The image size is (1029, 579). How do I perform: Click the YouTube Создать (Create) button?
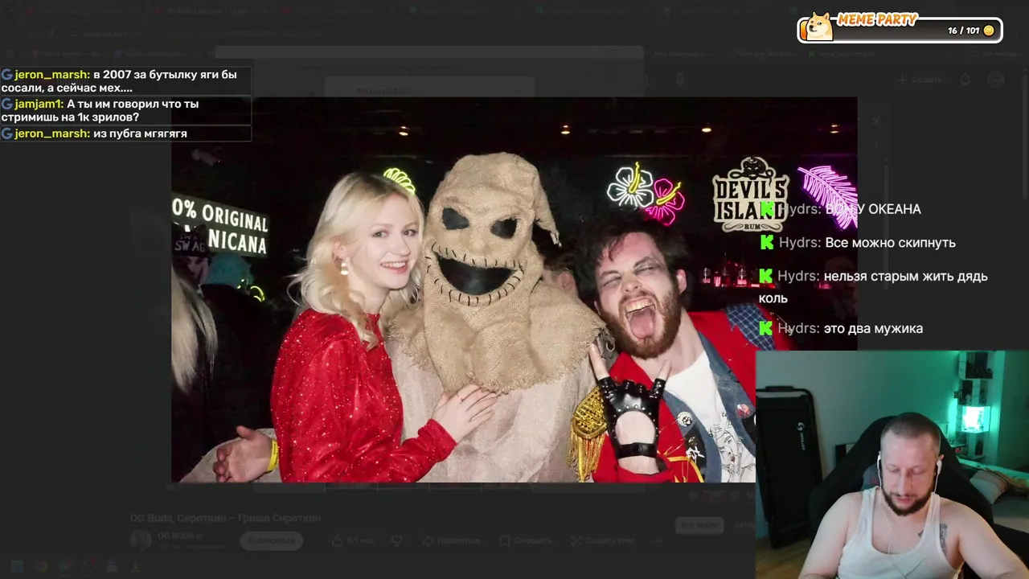[x=920, y=80]
